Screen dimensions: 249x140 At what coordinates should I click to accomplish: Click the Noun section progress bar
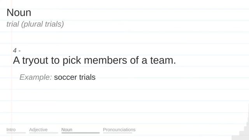pos(81,133)
